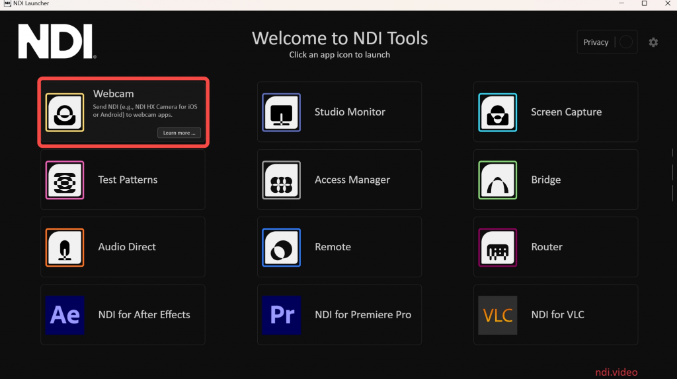Open settings with the gear icon
This screenshot has height=379, width=677.
[653, 42]
